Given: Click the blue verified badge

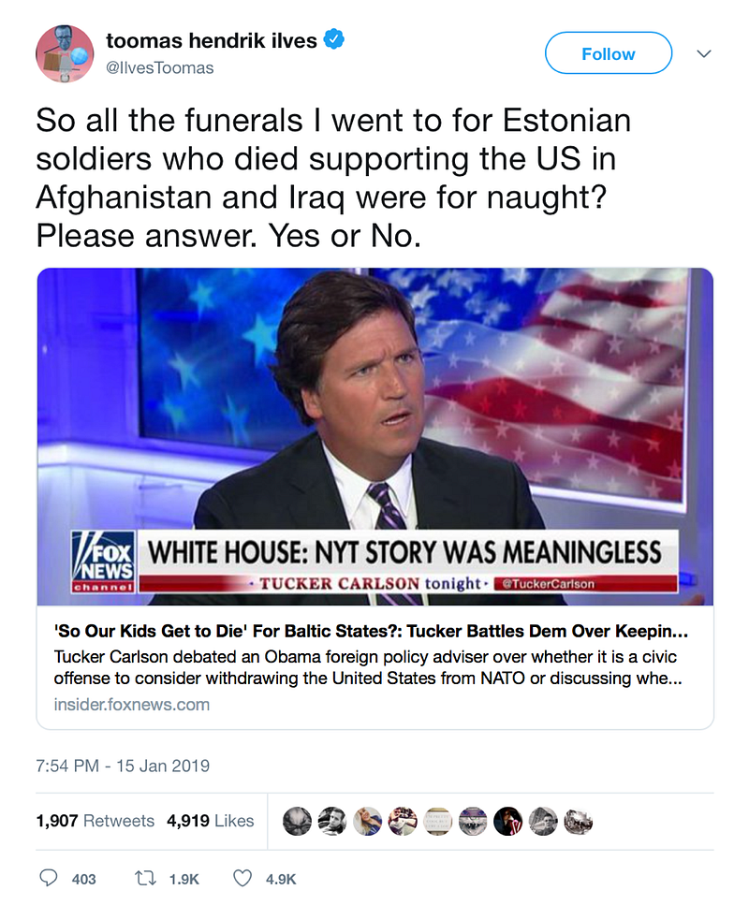Looking at the screenshot, I should pos(334,40).
